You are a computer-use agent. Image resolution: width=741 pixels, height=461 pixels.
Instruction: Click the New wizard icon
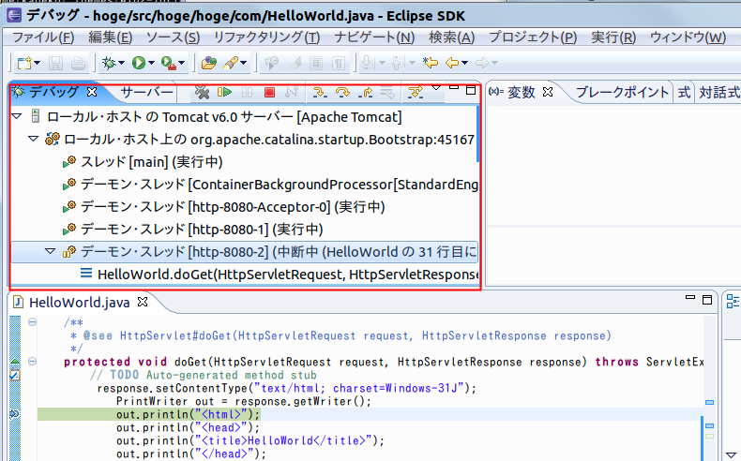(24, 63)
